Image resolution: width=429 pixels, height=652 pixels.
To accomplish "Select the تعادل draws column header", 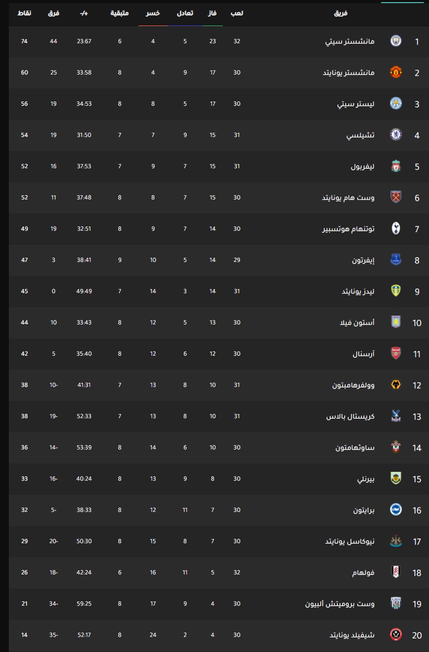I will pos(185,12).
